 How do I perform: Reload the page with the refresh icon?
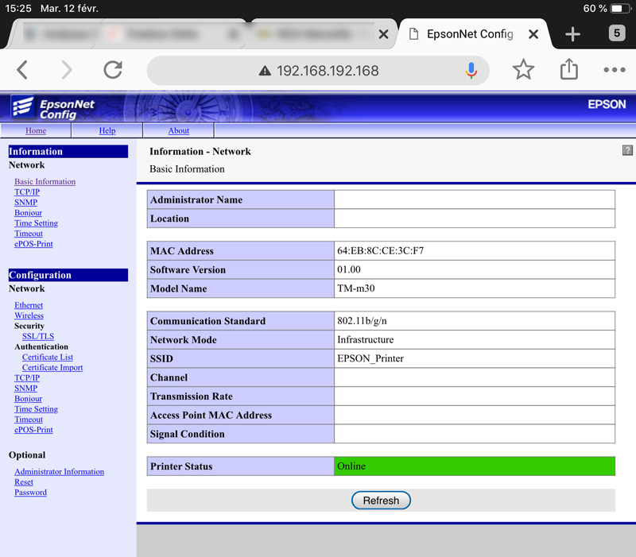click(x=113, y=70)
